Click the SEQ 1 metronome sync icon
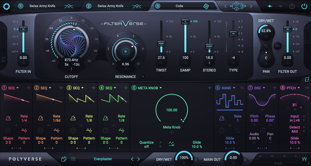311x166 pixels. pos(8,118)
